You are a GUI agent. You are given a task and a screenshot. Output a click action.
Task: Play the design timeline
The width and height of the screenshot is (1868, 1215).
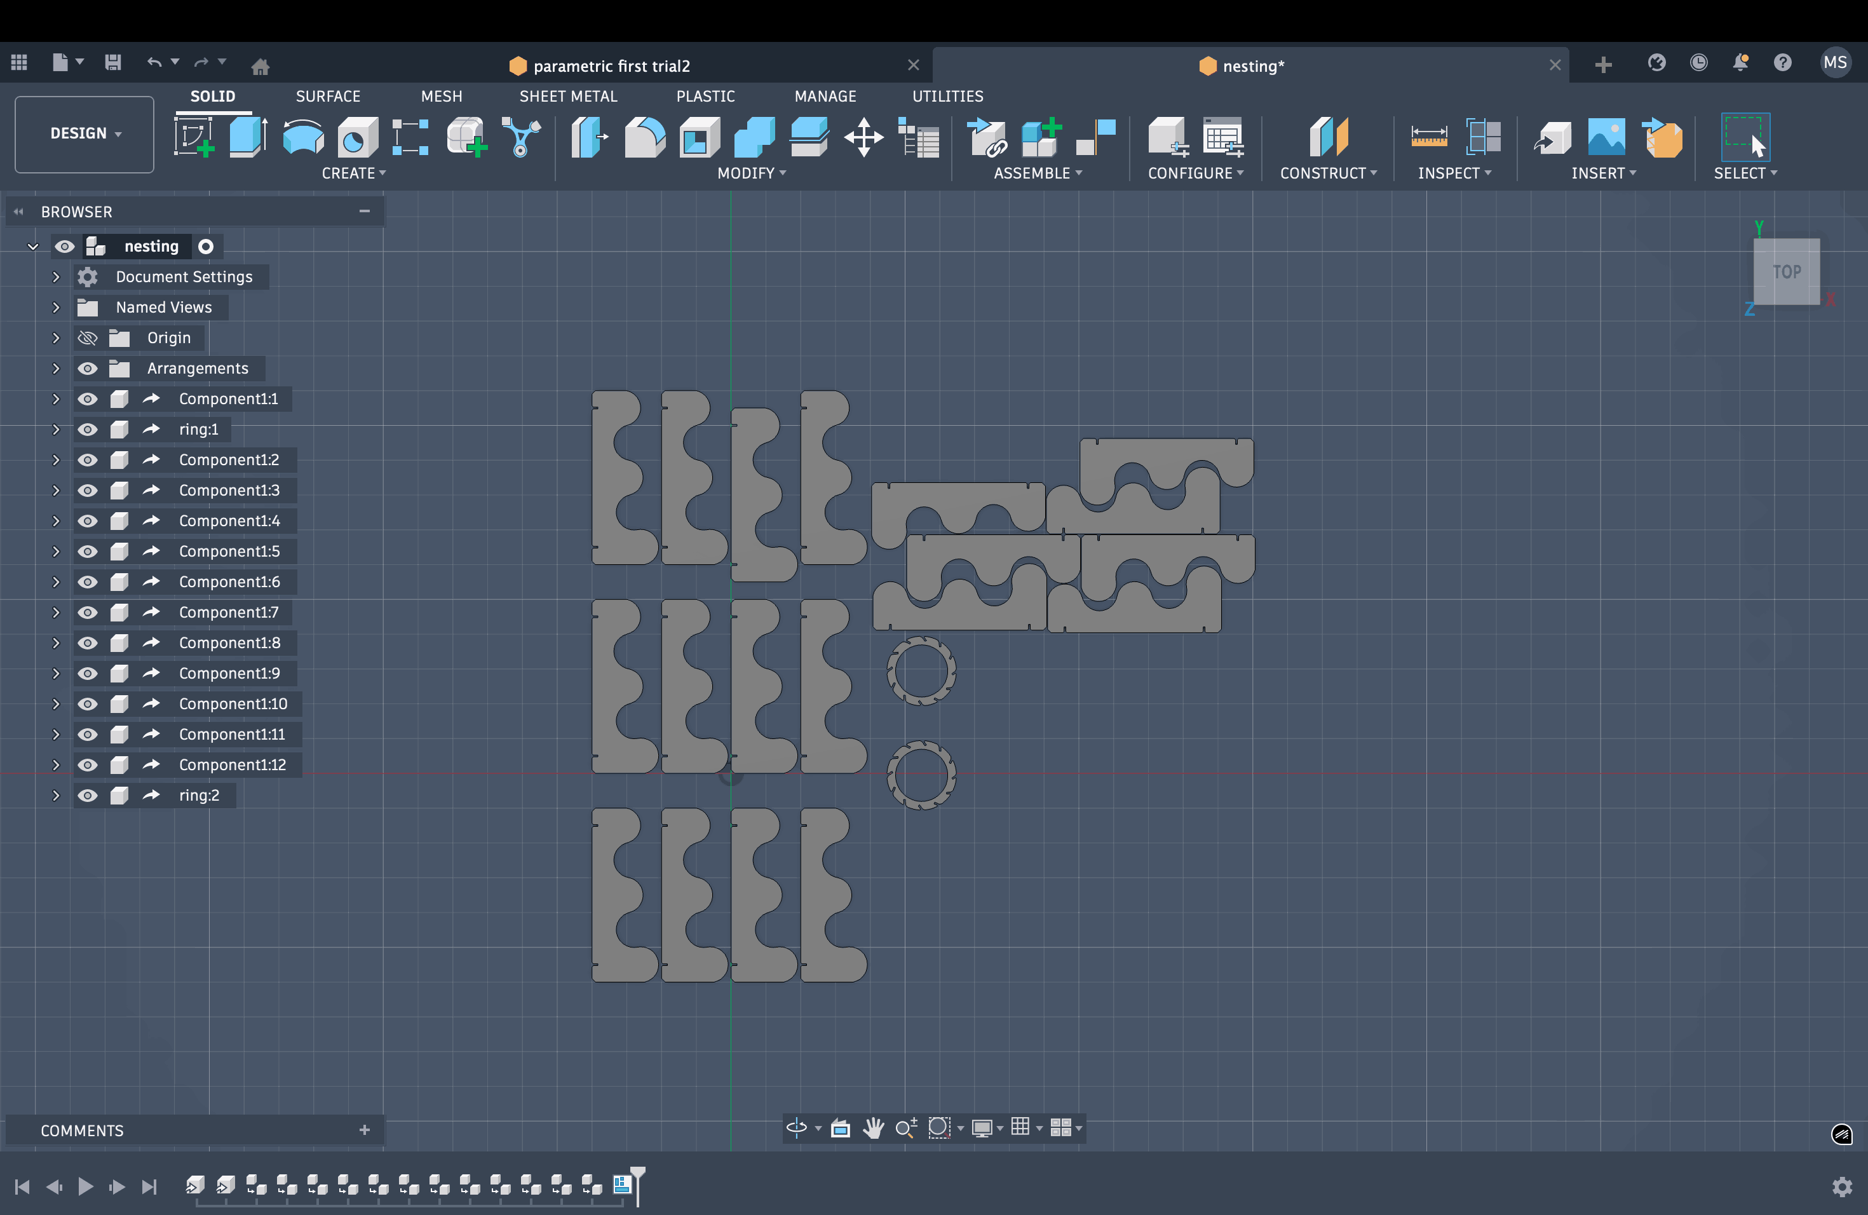[x=86, y=1186]
